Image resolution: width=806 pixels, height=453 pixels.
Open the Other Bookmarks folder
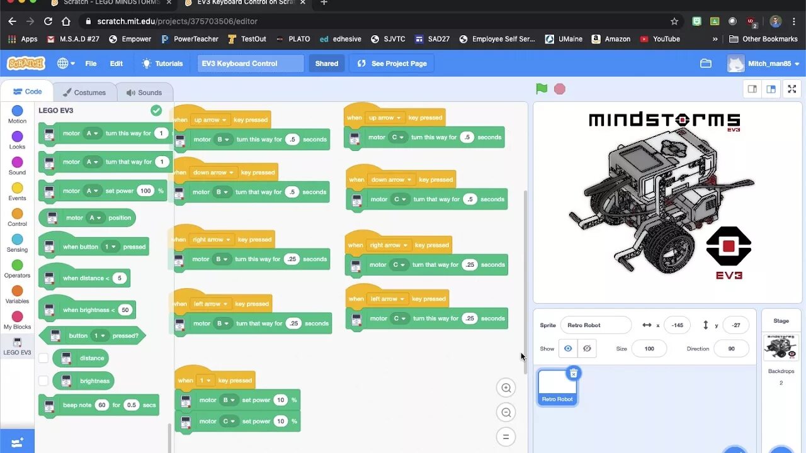click(763, 39)
